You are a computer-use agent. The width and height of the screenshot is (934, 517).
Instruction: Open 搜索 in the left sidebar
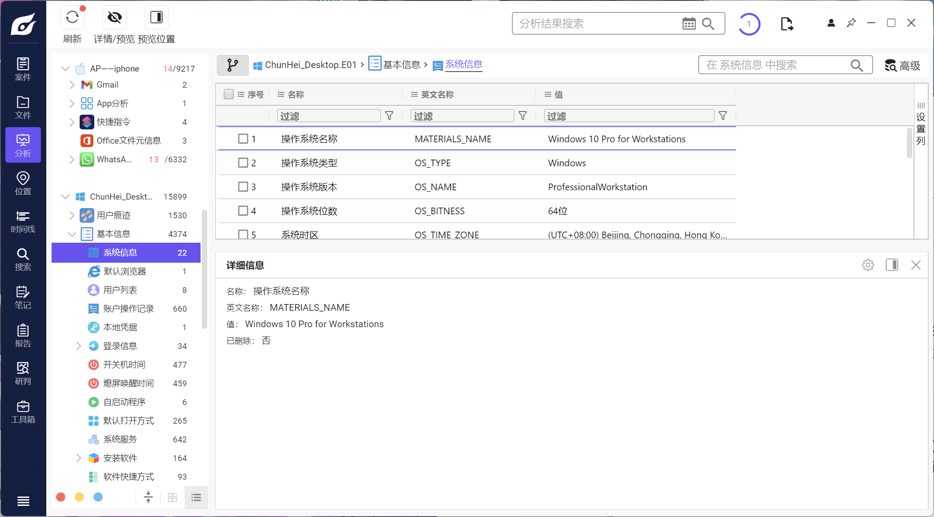tap(23, 260)
